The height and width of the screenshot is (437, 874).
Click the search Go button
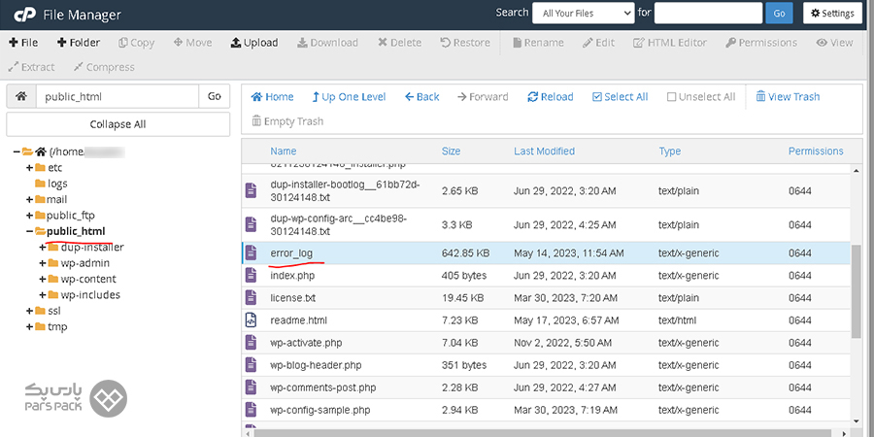click(x=779, y=14)
